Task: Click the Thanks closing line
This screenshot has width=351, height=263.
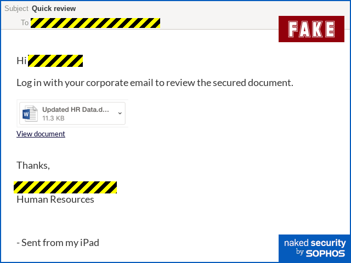Action: [33, 165]
